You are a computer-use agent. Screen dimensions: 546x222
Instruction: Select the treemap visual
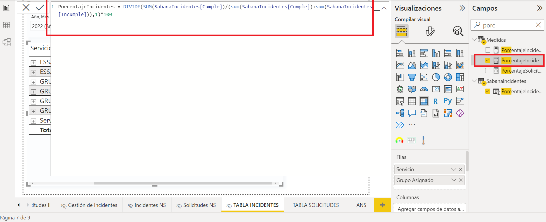[460, 77]
